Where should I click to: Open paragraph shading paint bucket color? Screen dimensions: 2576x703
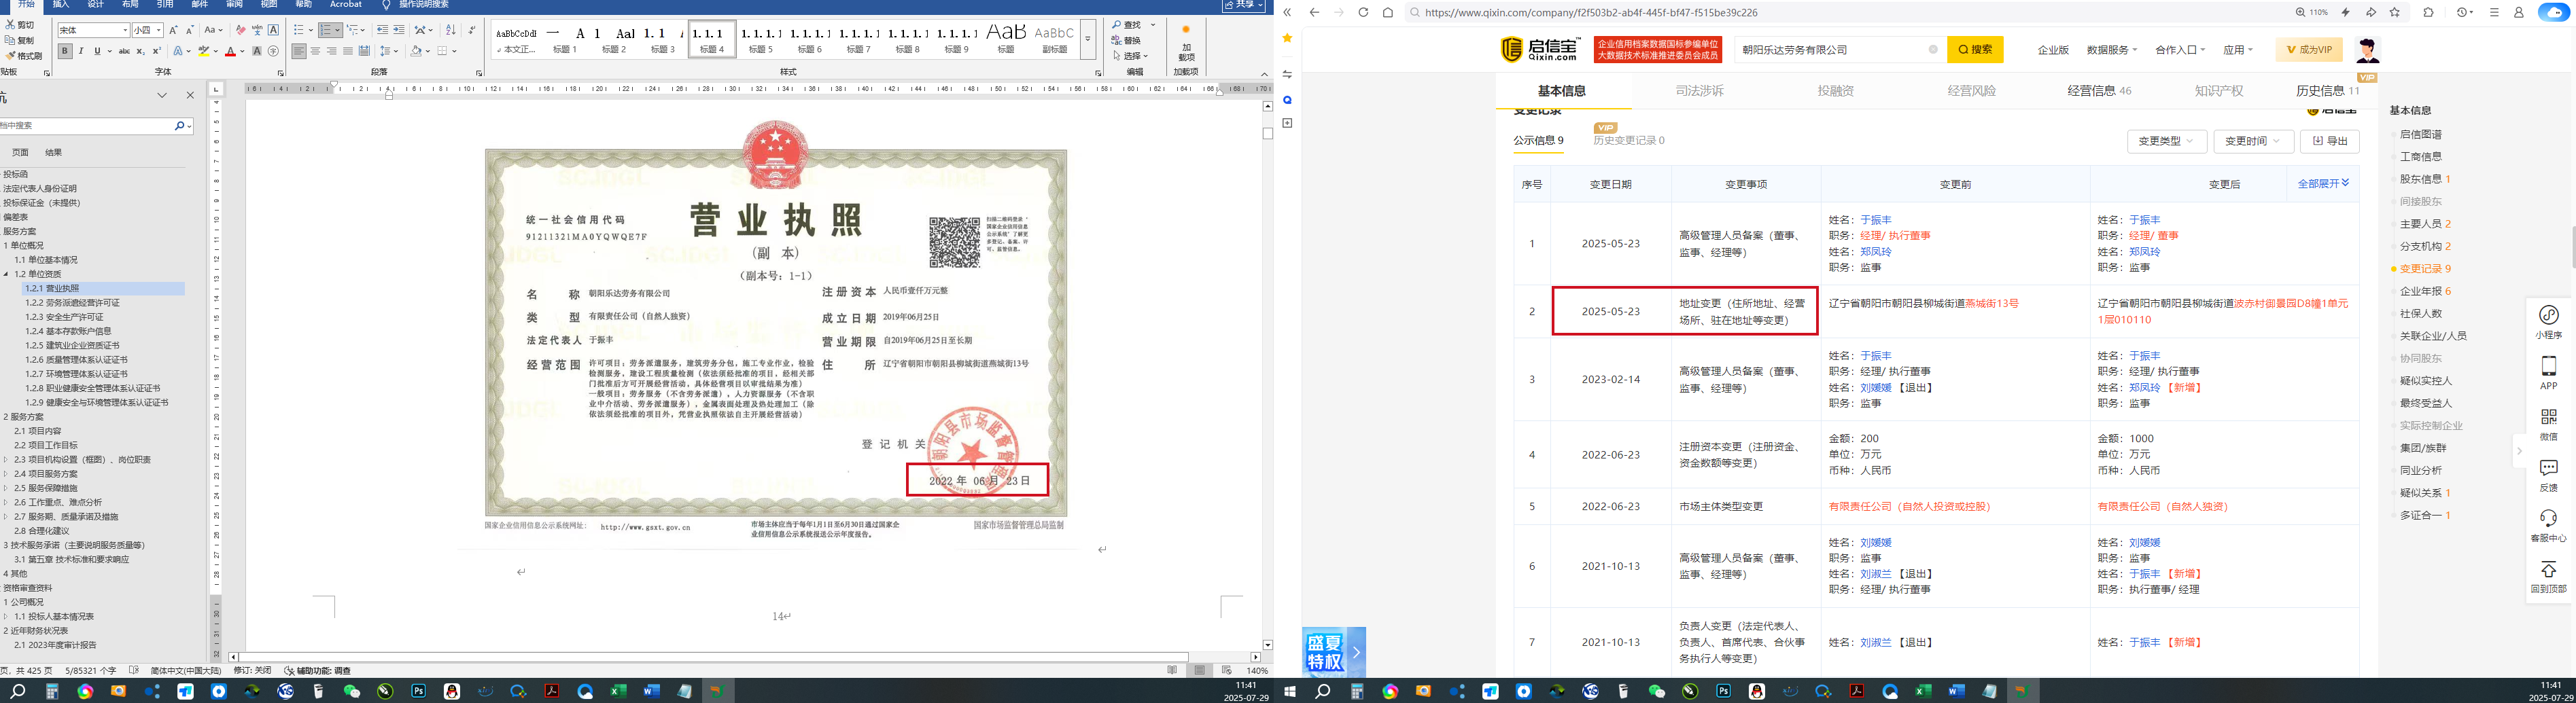coord(417,51)
